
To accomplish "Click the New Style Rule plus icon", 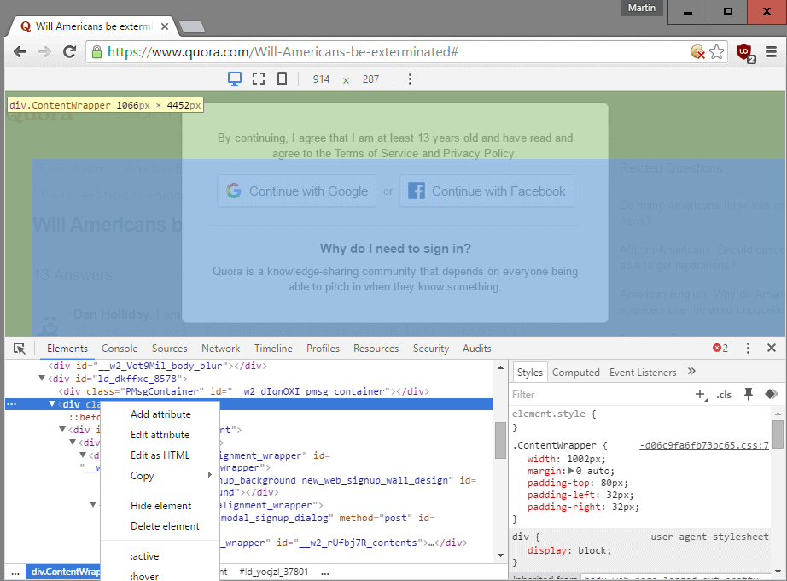I will pyautogui.click(x=701, y=395).
